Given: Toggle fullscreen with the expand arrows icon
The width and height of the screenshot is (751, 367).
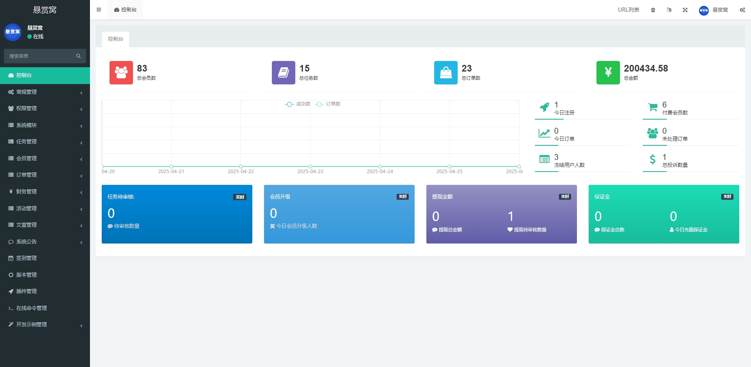Looking at the screenshot, I should [685, 10].
